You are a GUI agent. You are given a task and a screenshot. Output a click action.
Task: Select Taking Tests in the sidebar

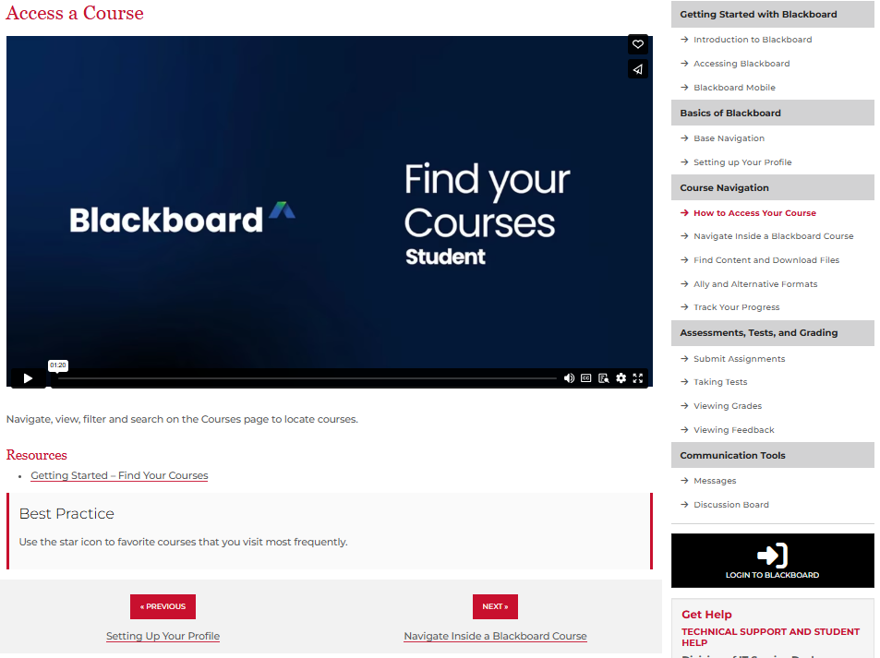(719, 381)
